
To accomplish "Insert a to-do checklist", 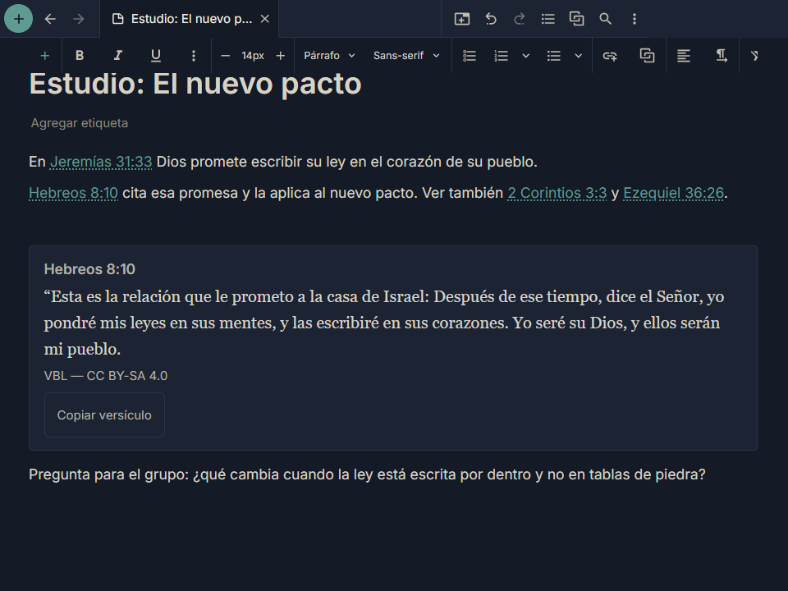I will tap(470, 56).
